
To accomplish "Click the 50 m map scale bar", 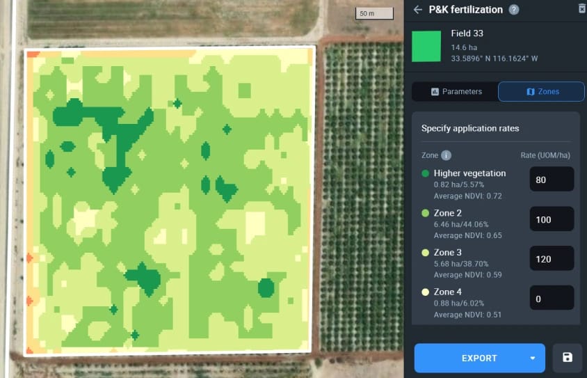I will pos(374,13).
